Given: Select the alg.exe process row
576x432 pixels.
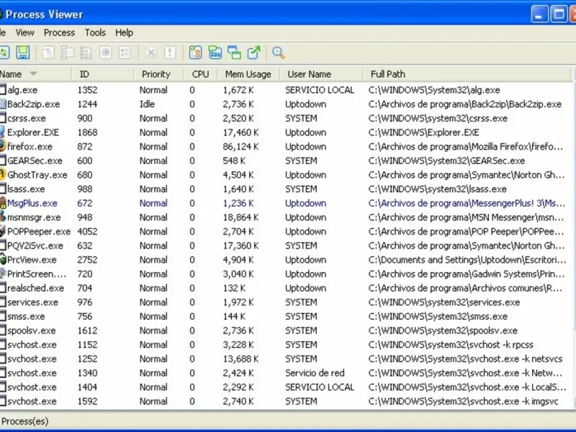Looking at the screenshot, I should 286,90.
